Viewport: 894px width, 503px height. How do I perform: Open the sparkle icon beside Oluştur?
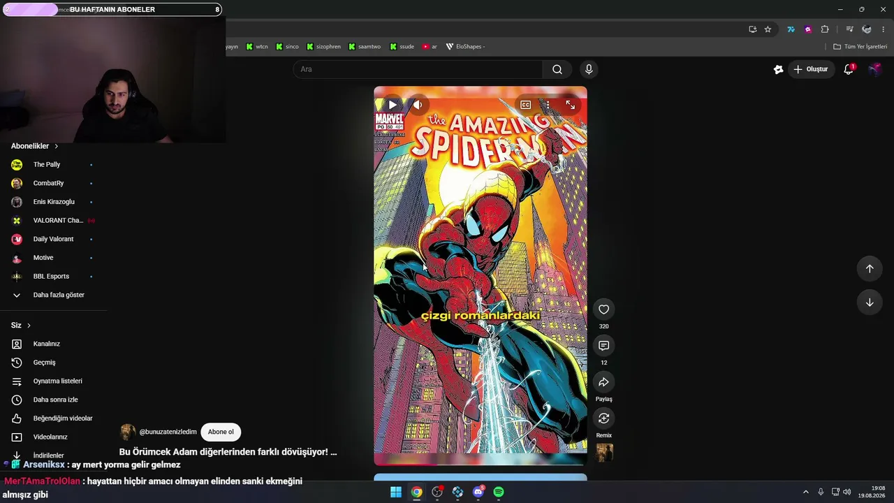pos(778,69)
